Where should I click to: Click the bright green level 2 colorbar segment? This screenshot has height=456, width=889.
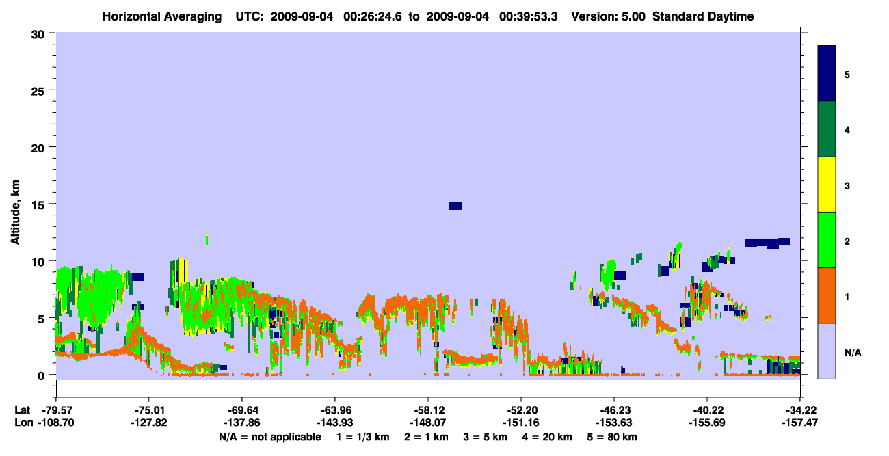coord(827,239)
